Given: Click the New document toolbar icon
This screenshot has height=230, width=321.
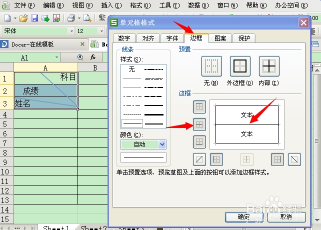Looking at the screenshot, I should (x=7, y=18).
